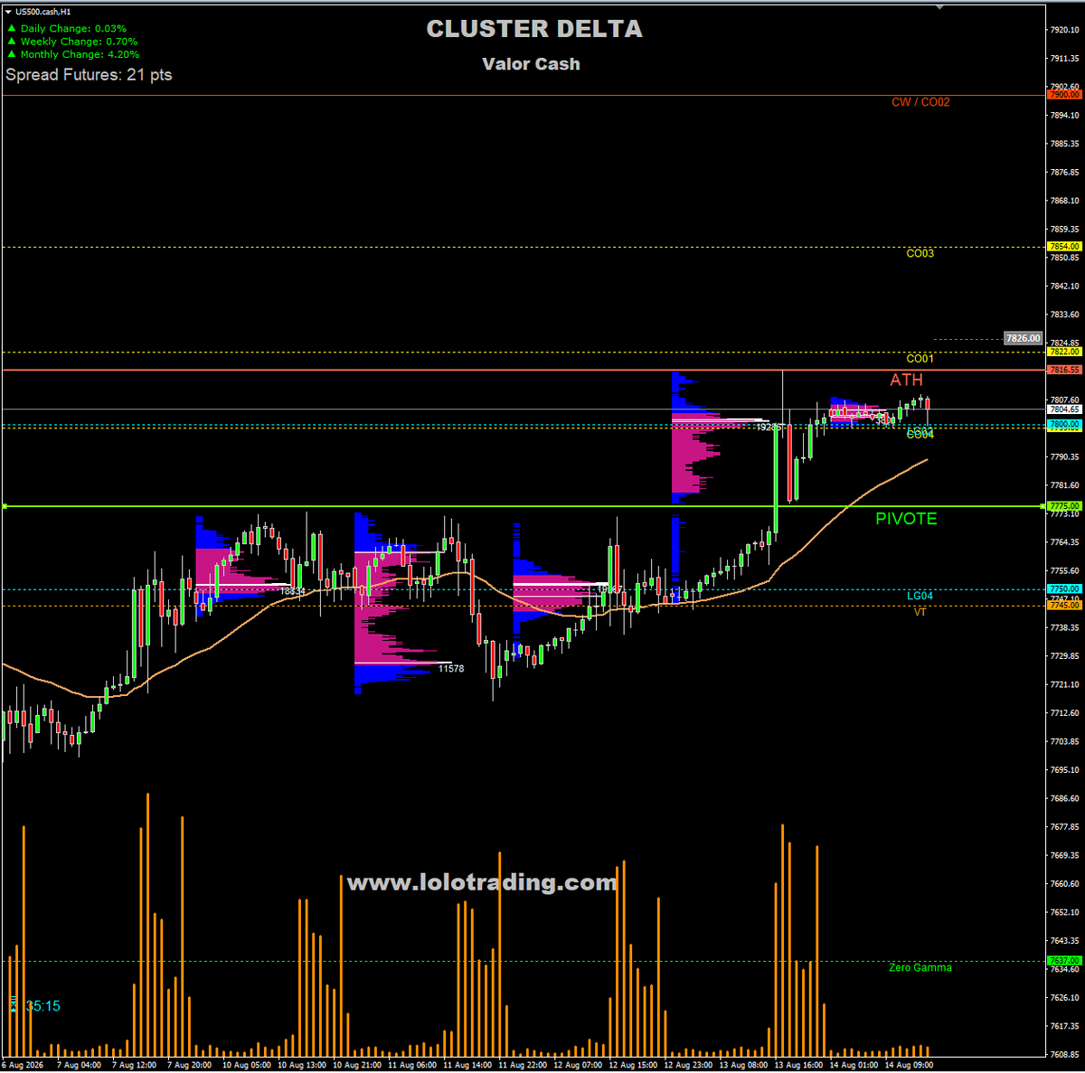Image resolution: width=1085 pixels, height=1073 pixels.
Task: Select the Spread Futures: 21 pts label
Action: (x=89, y=75)
